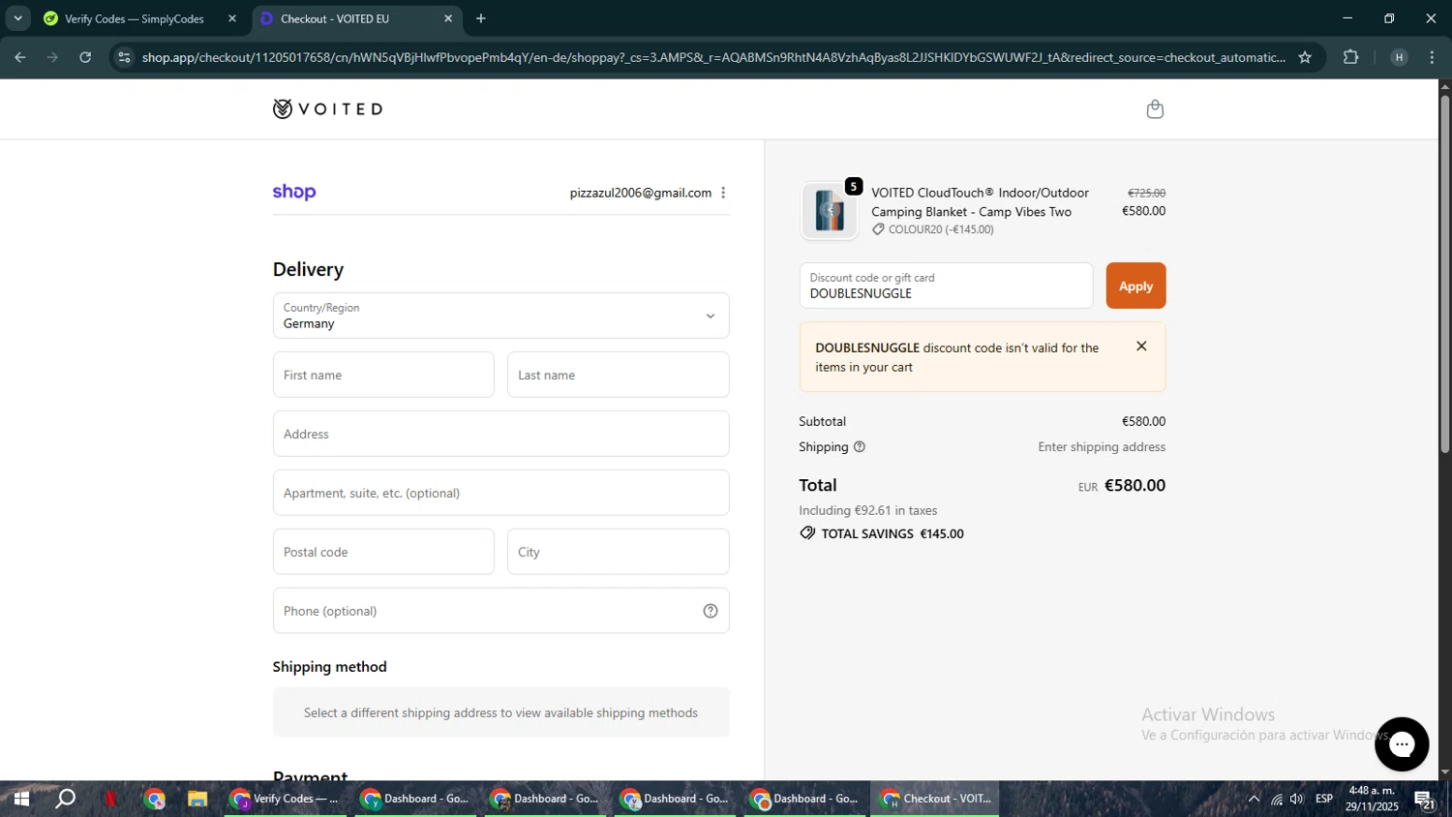1452x817 pixels.
Task: Open the Chrome three-dot menu
Action: pos(1432,57)
